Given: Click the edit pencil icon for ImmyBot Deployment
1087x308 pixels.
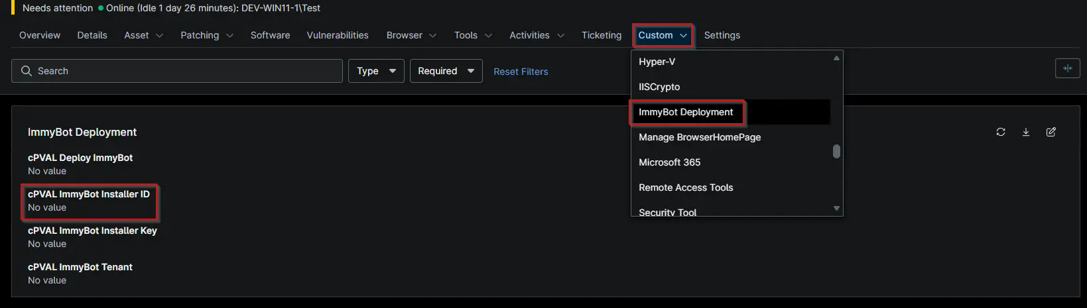Looking at the screenshot, I should coord(1051,132).
